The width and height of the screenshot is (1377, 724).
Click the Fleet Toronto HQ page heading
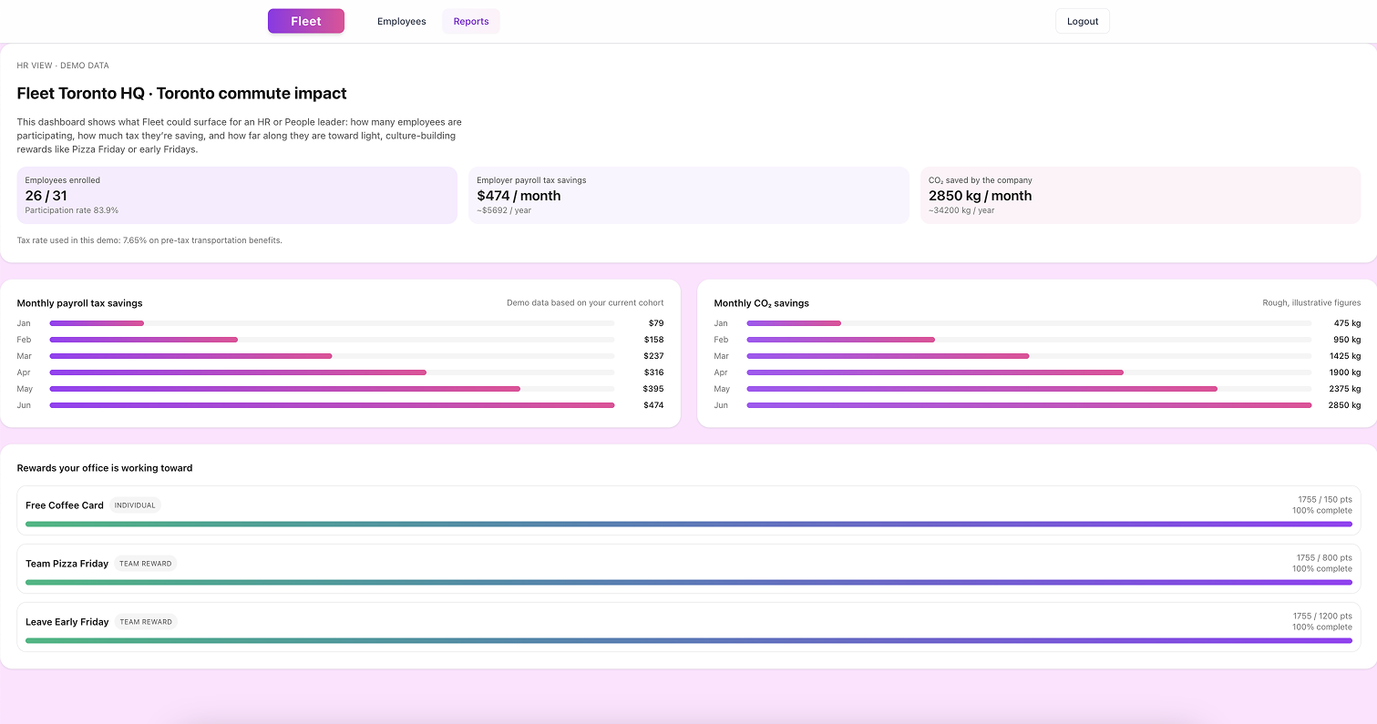[x=181, y=93]
